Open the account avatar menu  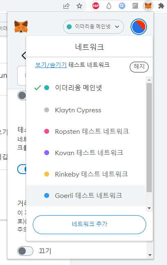(x=139, y=27)
